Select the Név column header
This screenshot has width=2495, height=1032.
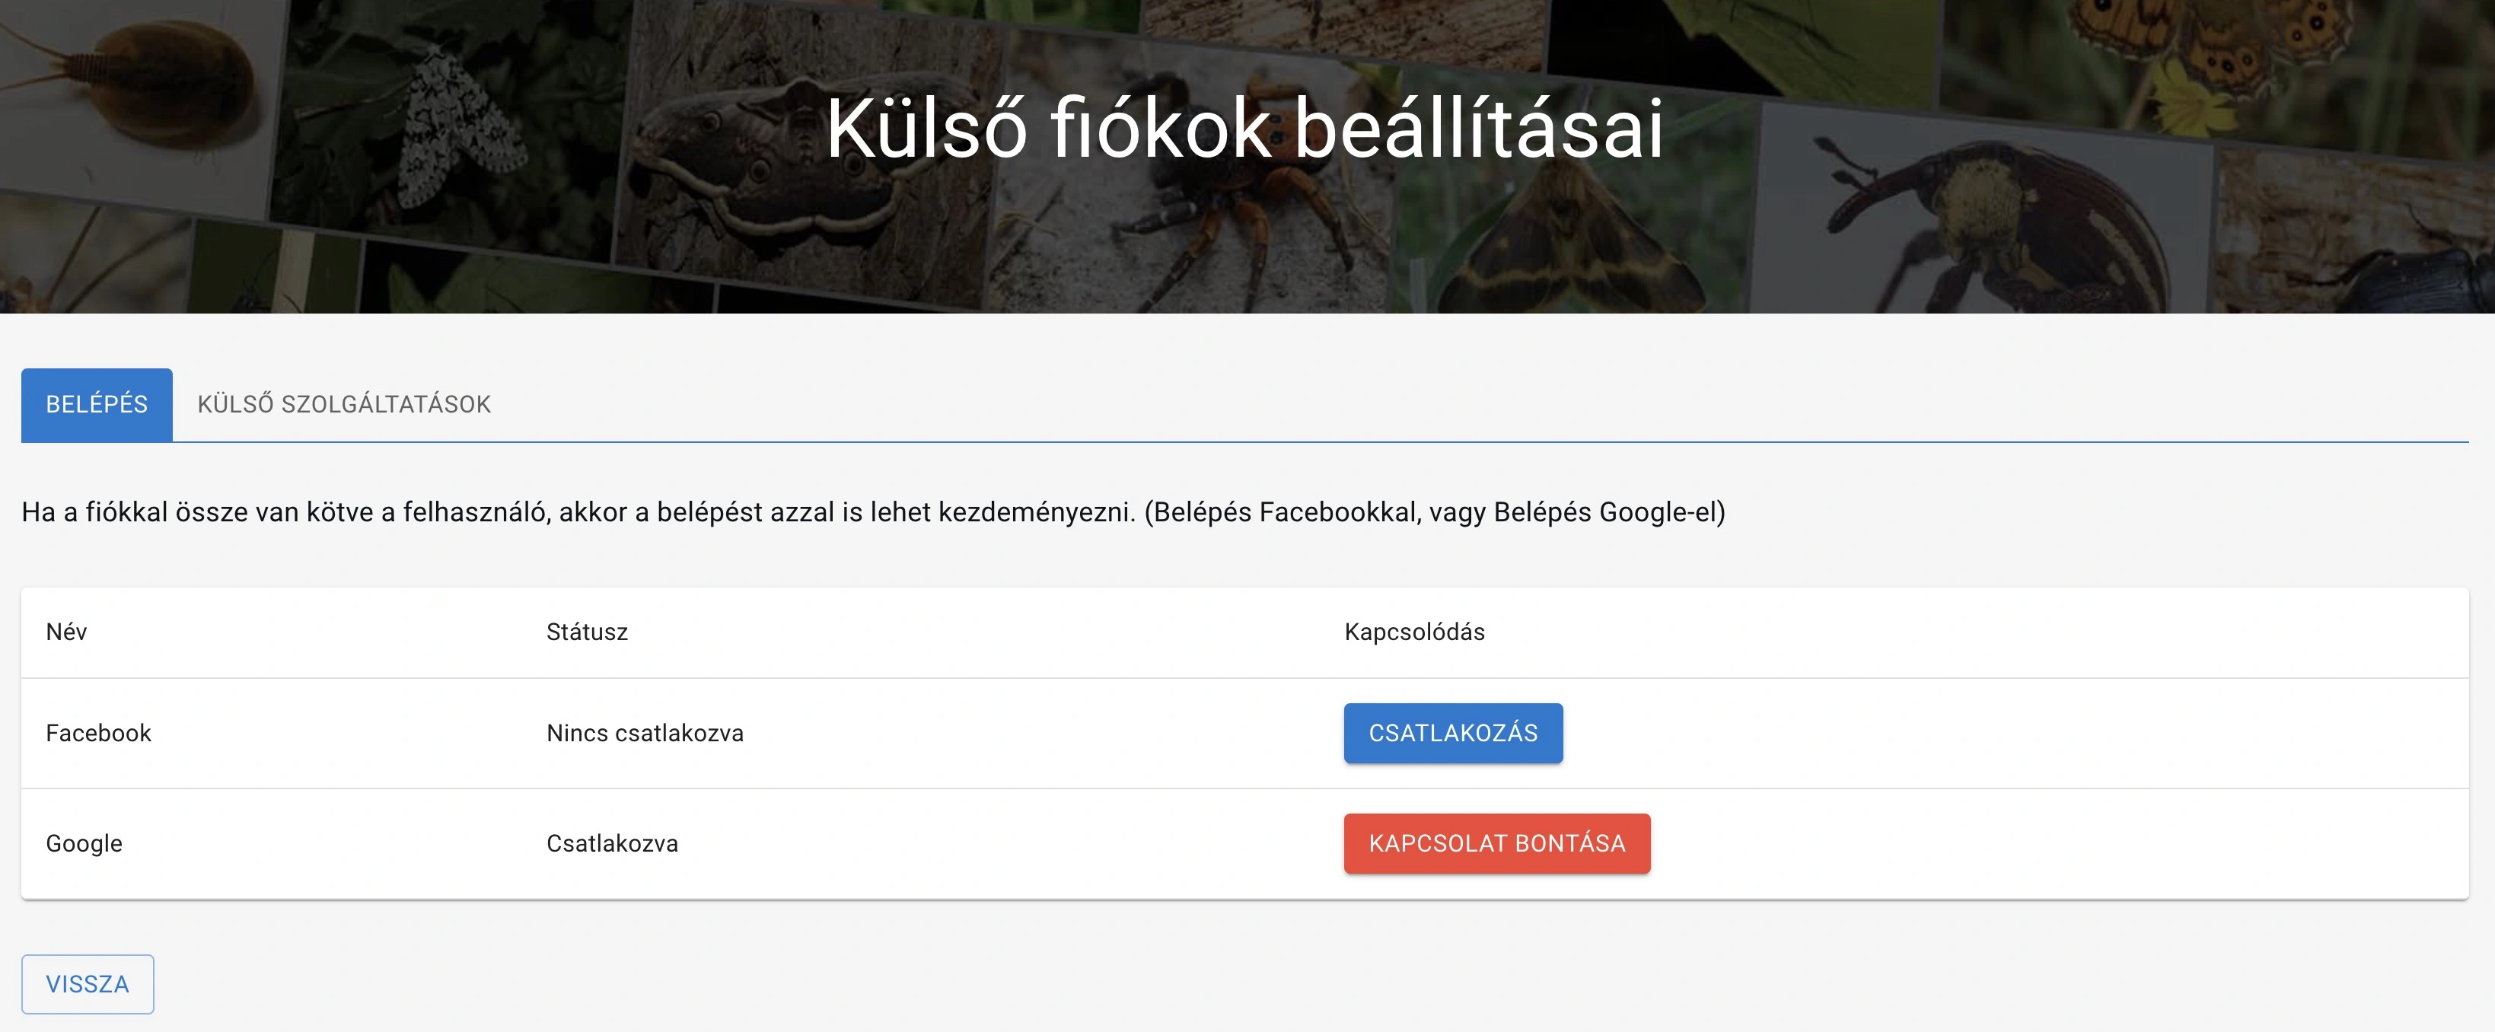coord(64,632)
